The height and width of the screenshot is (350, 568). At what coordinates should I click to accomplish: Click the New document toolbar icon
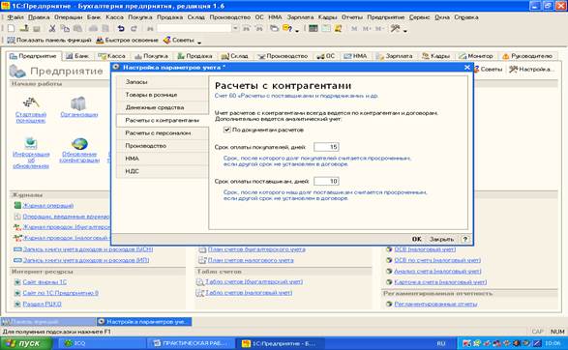tap(11, 28)
